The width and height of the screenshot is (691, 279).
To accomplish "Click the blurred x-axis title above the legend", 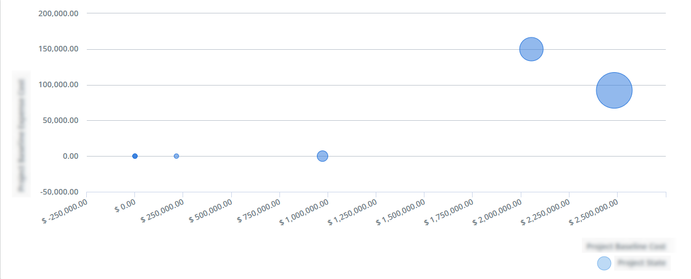I will tap(626, 246).
